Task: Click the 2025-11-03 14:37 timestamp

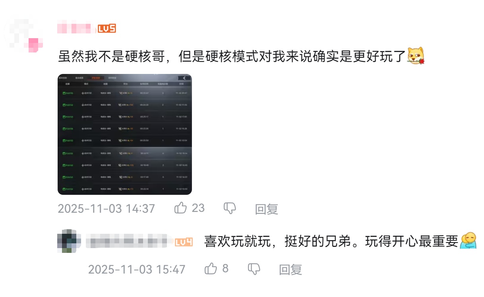Action: tap(106, 208)
